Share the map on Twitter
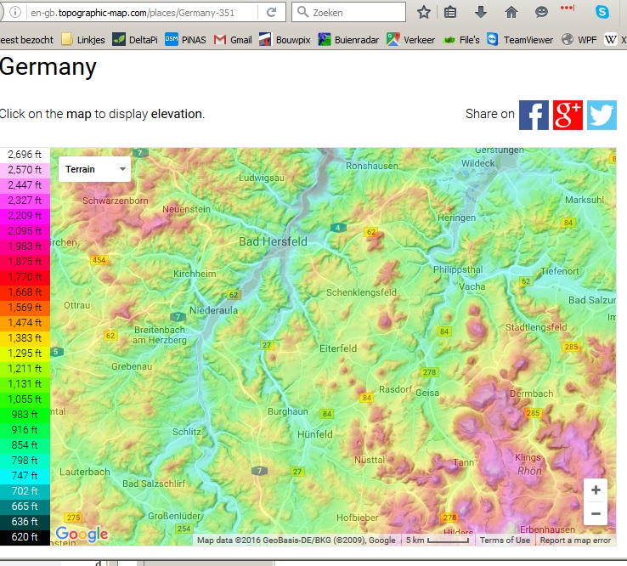627x566 pixels. tap(602, 115)
